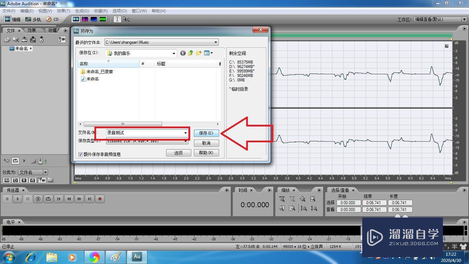
Task: Open the 效果(T) menu
Action: [64, 11]
